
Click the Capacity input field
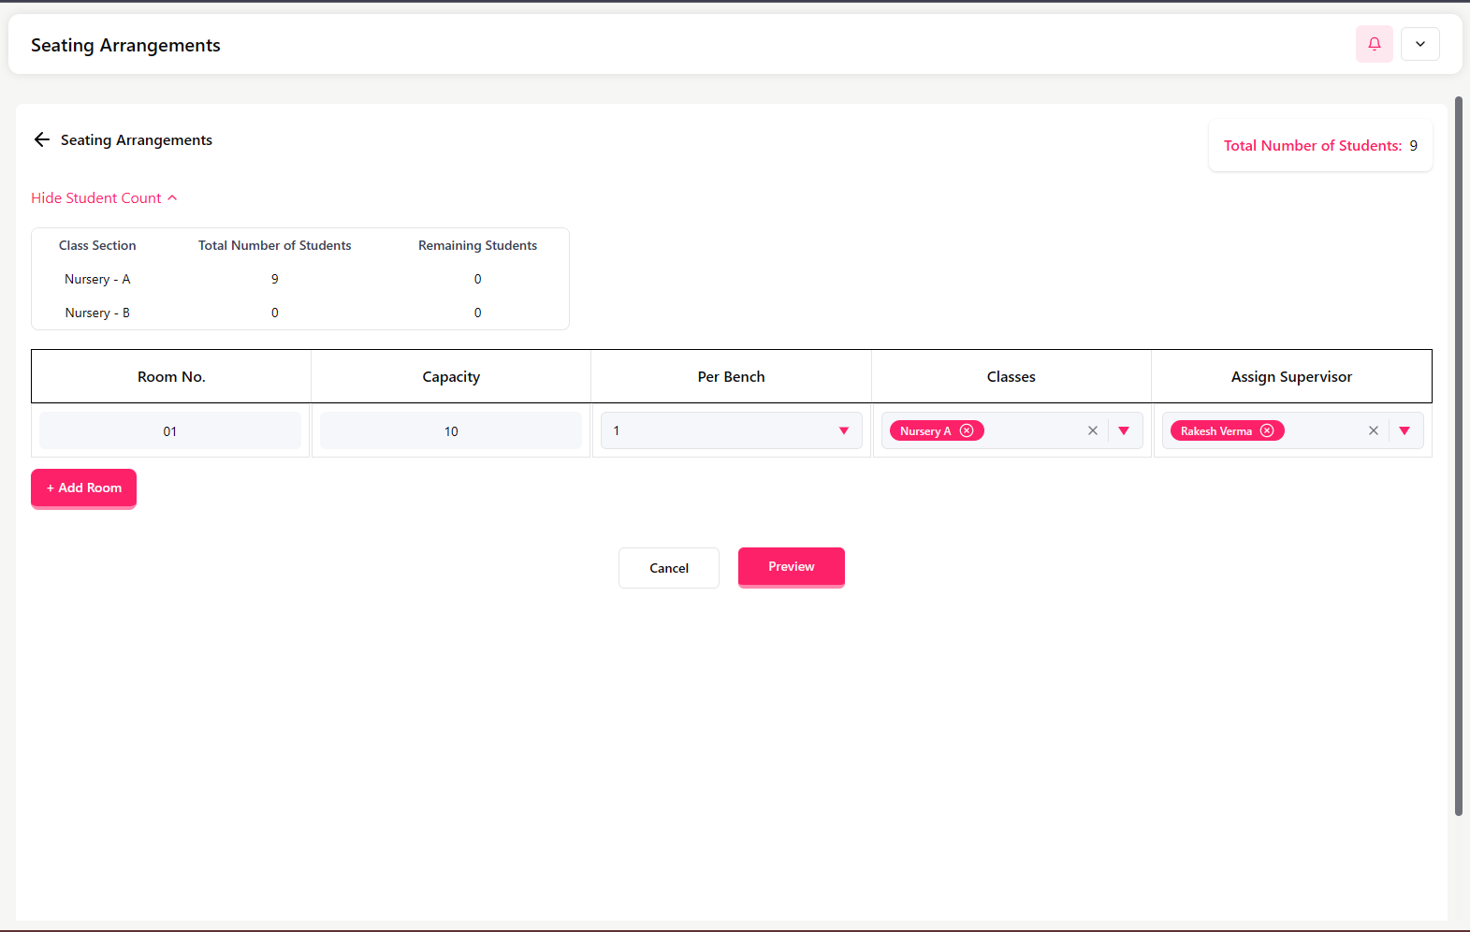click(x=451, y=430)
